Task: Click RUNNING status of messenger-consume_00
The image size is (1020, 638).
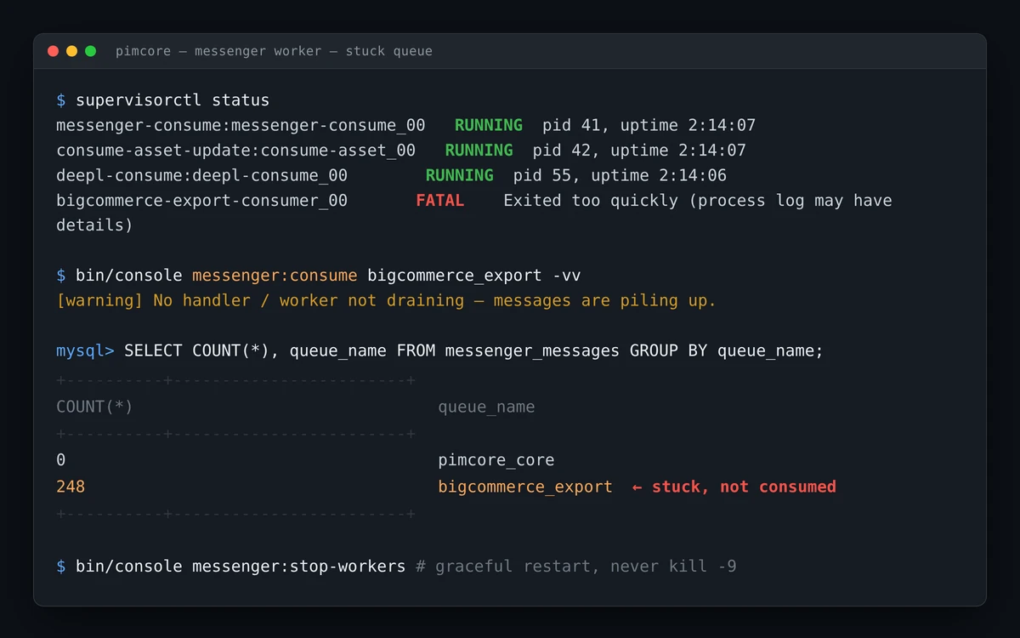Action: tap(489, 126)
